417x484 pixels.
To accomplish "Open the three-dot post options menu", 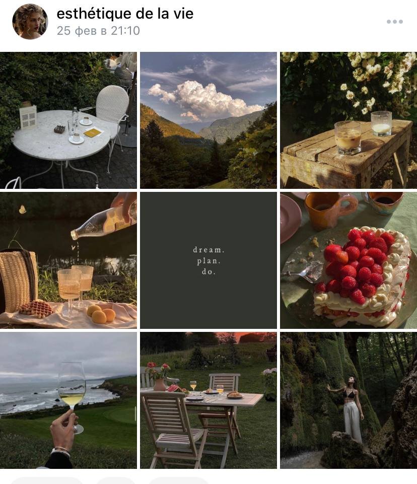I will [395, 22].
